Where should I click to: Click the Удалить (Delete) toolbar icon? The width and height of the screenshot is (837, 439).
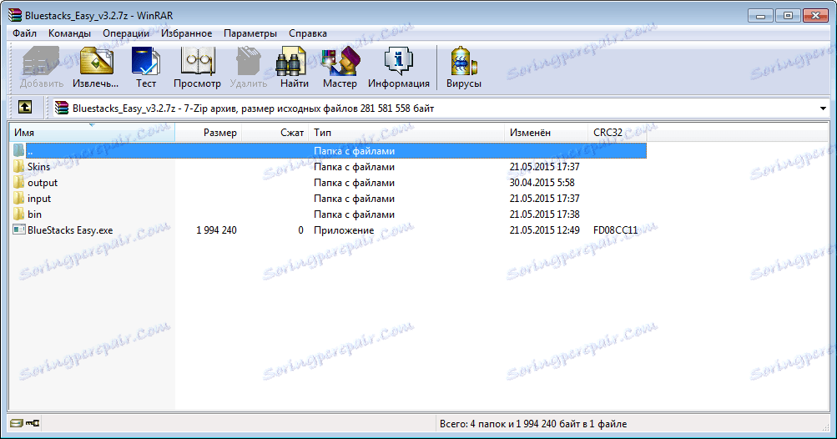pyautogui.click(x=248, y=67)
